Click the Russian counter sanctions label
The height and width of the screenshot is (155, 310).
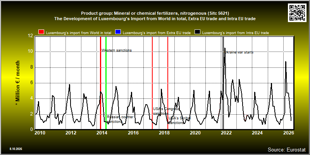tap(120, 119)
